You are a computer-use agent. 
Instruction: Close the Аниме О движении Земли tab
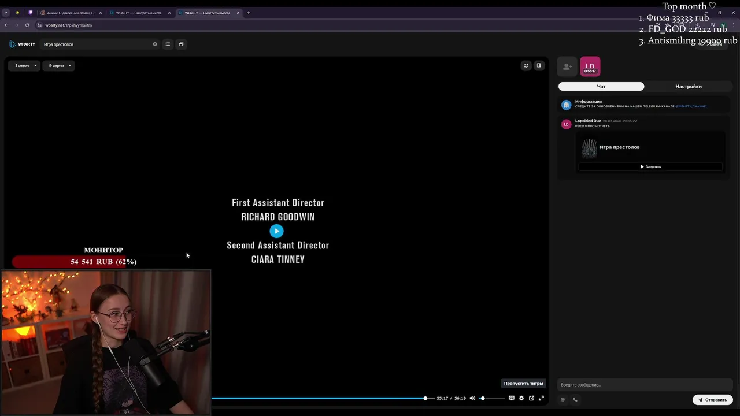100,13
